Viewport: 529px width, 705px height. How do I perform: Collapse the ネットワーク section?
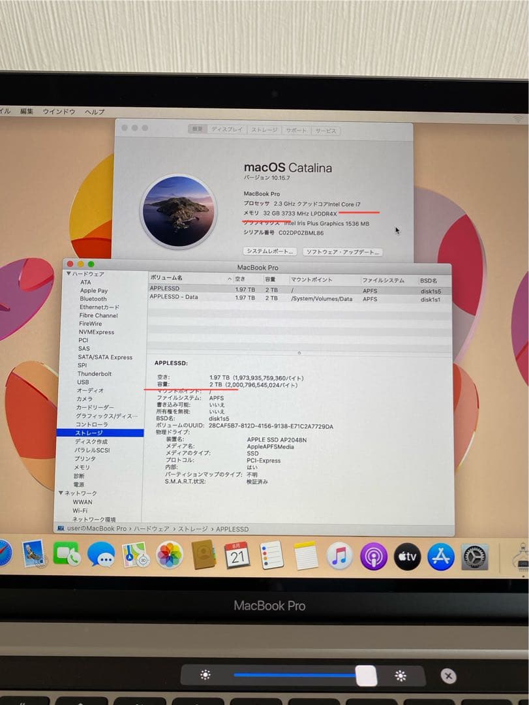61,492
